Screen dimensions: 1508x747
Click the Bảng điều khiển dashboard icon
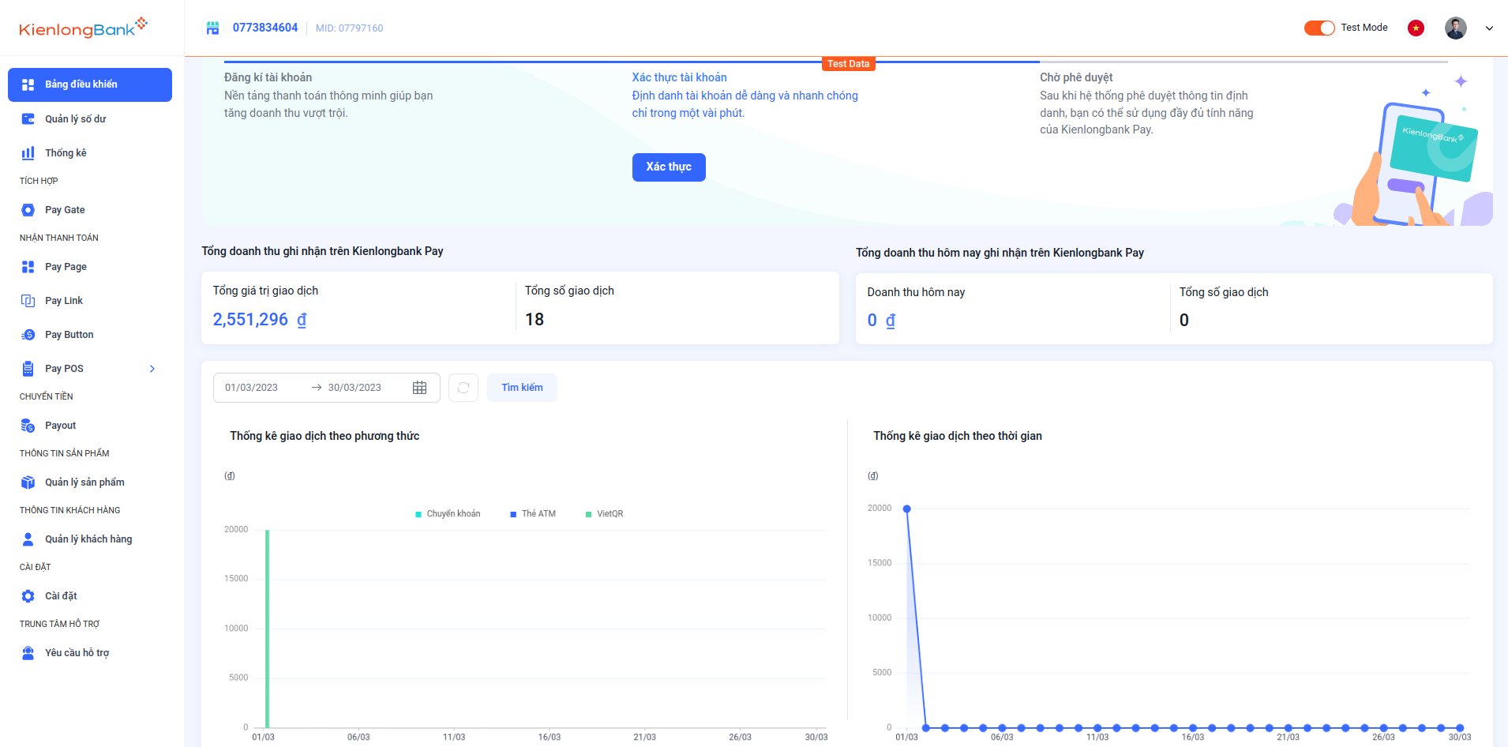coord(28,84)
